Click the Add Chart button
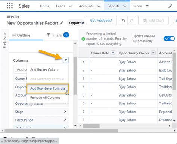 pos(153,21)
